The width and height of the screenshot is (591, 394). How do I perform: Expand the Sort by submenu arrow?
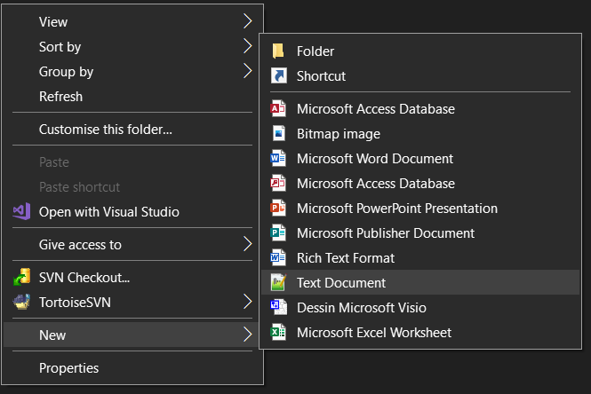pyautogui.click(x=247, y=46)
